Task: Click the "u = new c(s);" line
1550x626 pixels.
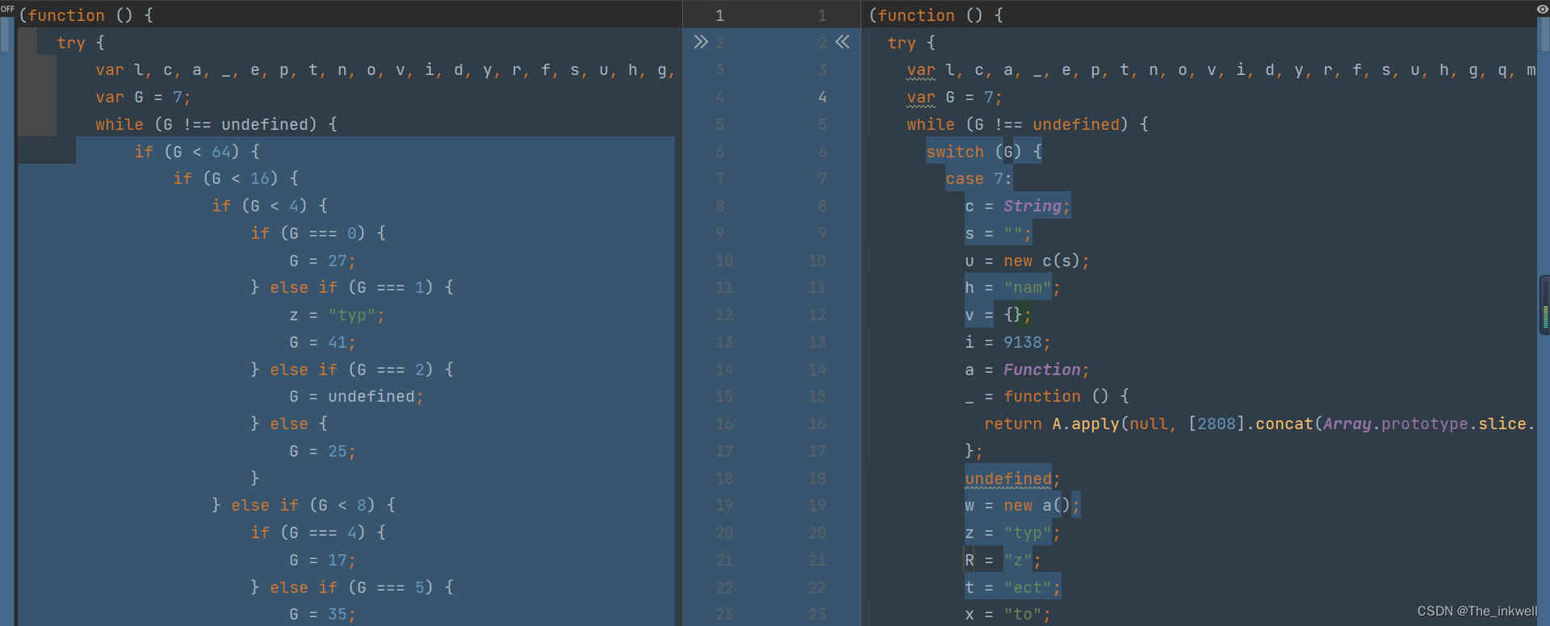Action: point(1027,261)
